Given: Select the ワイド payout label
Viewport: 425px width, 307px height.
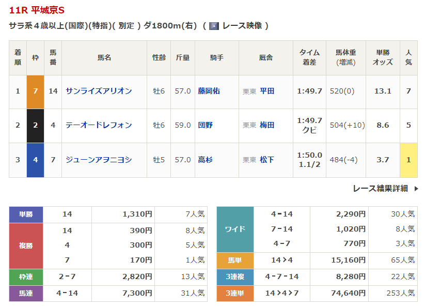Looking at the screenshot, I should 235,229.
